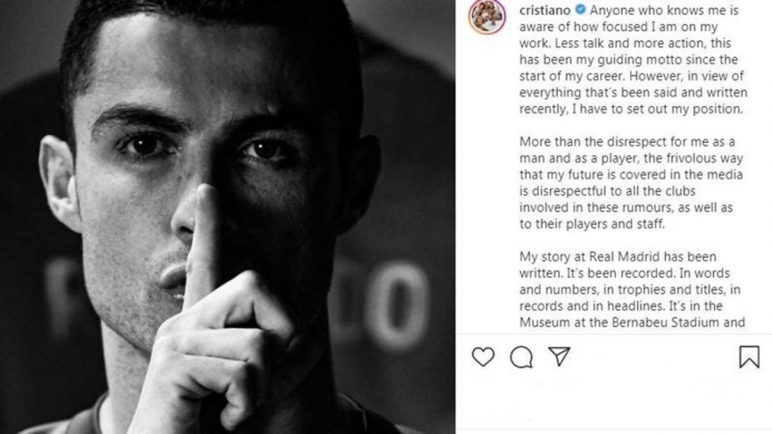772x434 pixels.
Task: Open the circular profile avatar
Action: 487,17
